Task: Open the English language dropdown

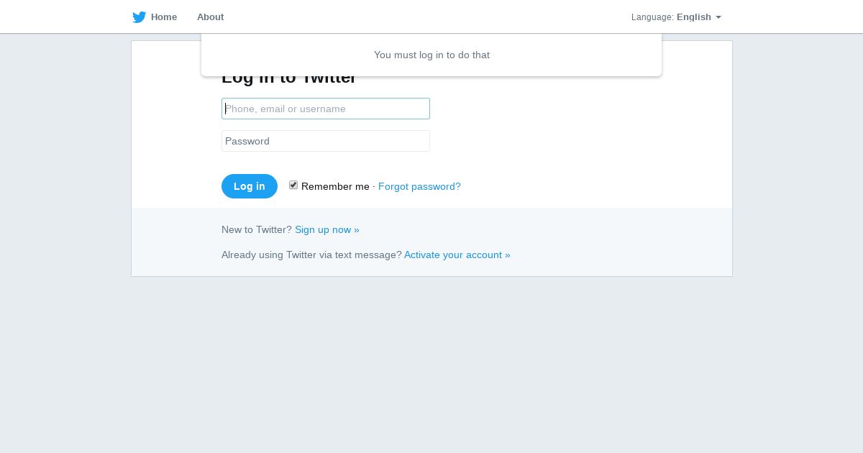Action: coord(698,17)
